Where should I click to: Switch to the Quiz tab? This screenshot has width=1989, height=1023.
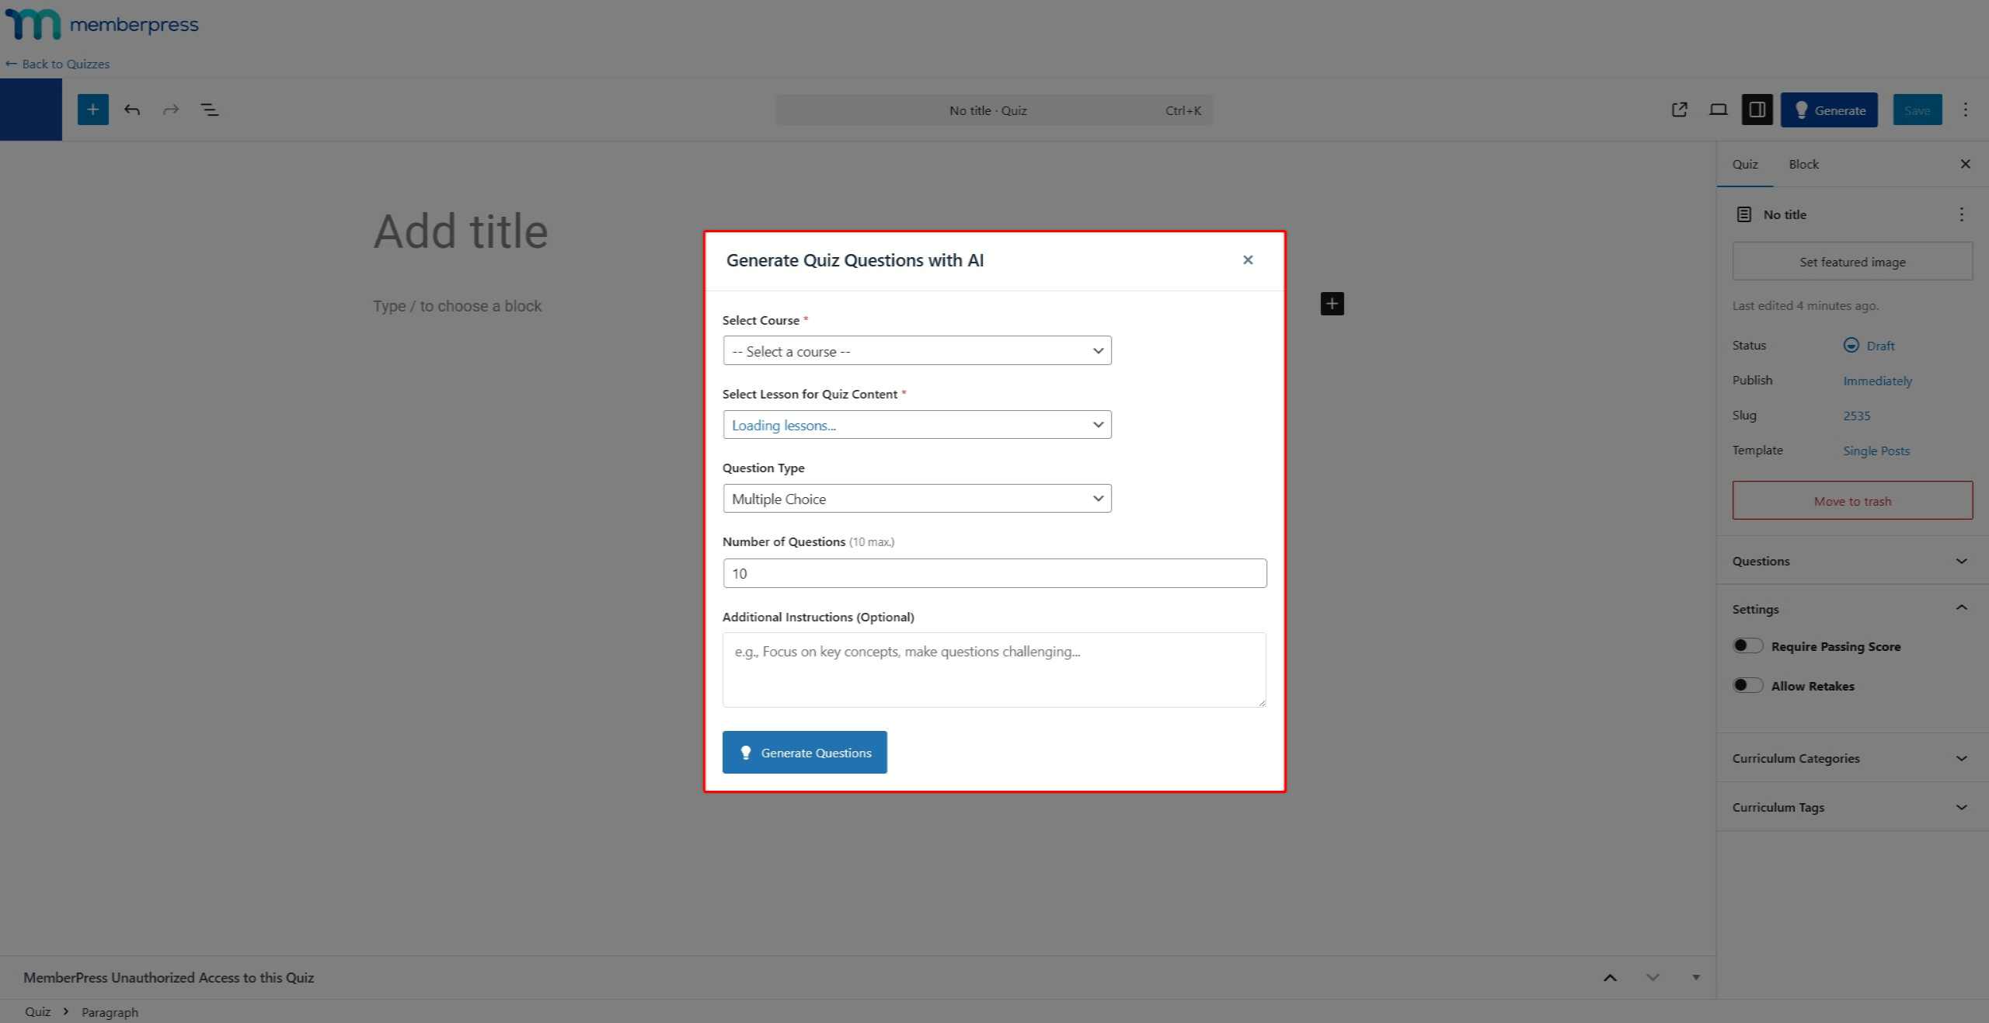tap(1745, 164)
